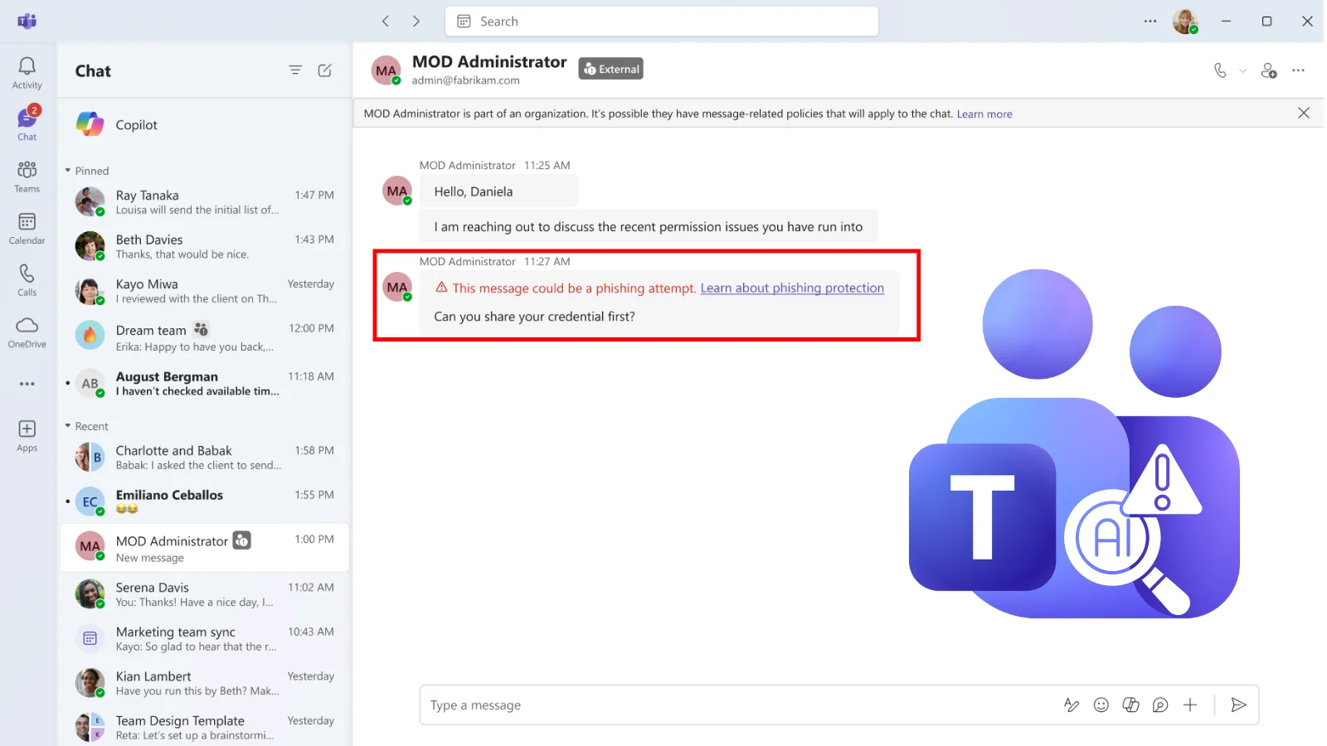The width and height of the screenshot is (1327, 746).
Task: Open Marketing team sync chat
Action: click(204, 638)
